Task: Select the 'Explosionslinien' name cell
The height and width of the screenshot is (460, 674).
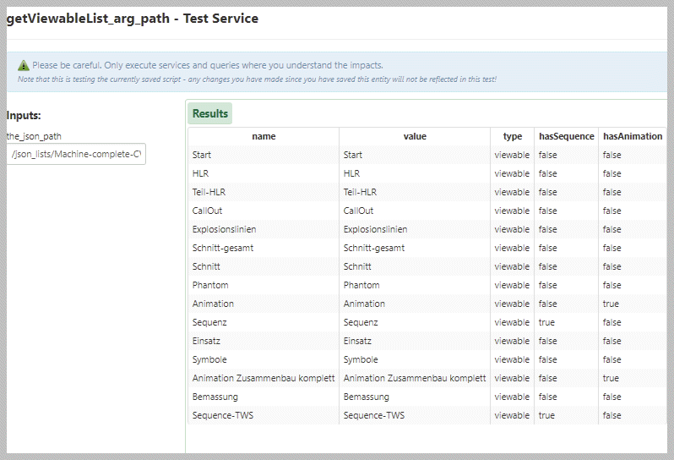Action: tap(264, 229)
